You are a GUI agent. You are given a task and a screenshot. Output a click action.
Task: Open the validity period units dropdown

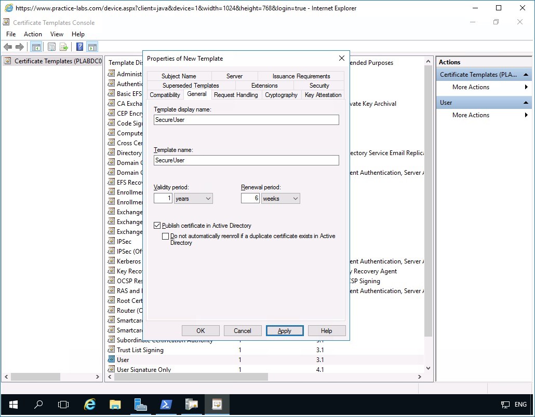[x=207, y=198]
